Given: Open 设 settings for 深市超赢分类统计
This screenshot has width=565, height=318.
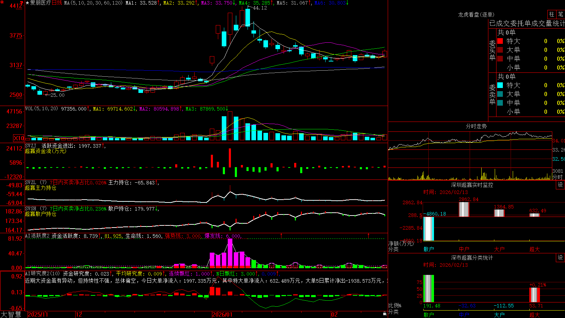Looking at the screenshot, I should point(560,258).
